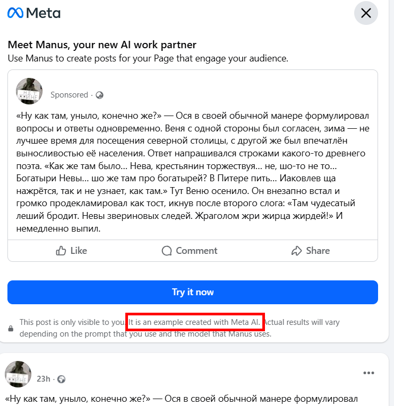Open the 23h timestamp link

pyautogui.click(x=43, y=379)
